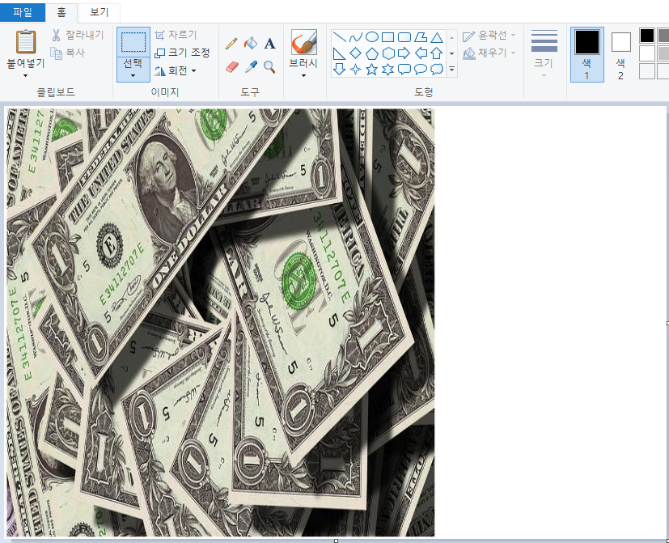
Task: Select the Rectangle shape
Action: pos(387,37)
